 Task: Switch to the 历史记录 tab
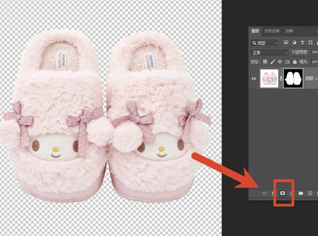pyautogui.click(x=272, y=31)
